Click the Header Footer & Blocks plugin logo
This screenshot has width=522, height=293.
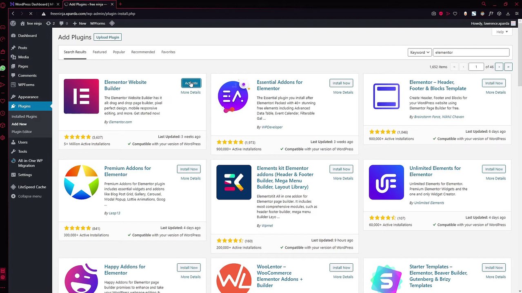point(386,96)
